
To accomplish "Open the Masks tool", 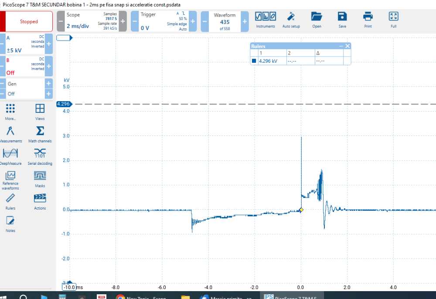I will (40, 177).
